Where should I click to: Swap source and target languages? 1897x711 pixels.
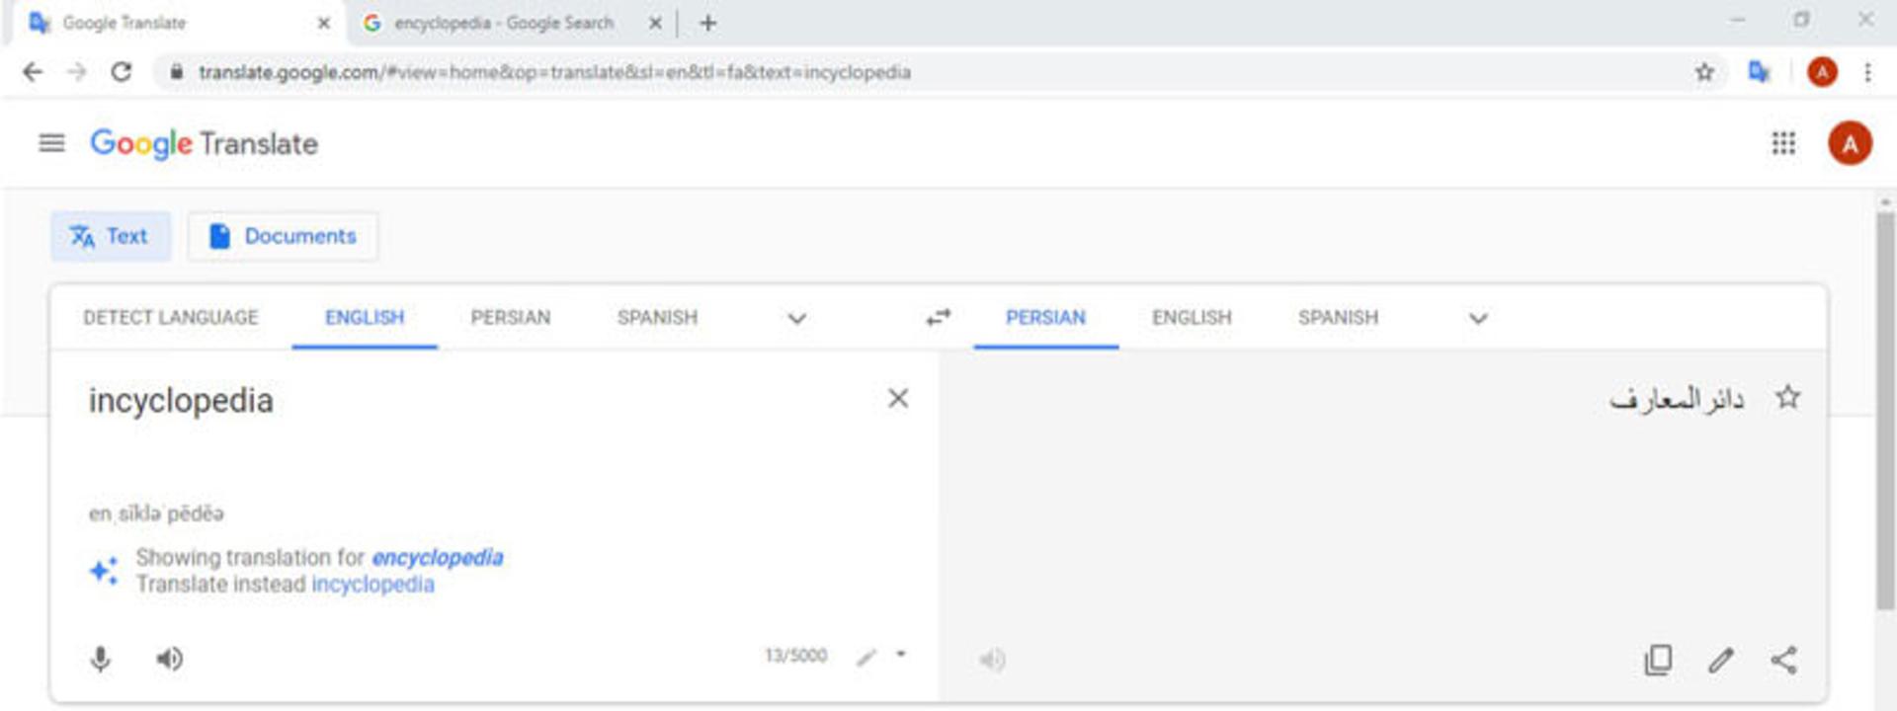(x=938, y=317)
